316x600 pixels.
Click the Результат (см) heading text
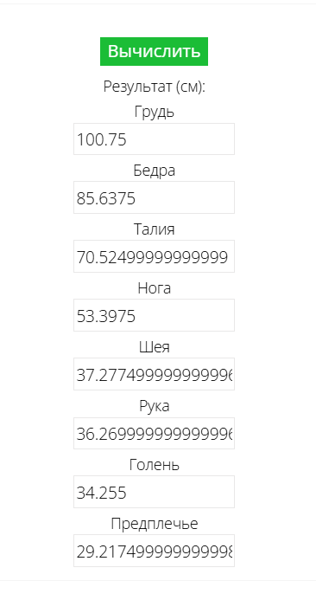[x=155, y=87]
